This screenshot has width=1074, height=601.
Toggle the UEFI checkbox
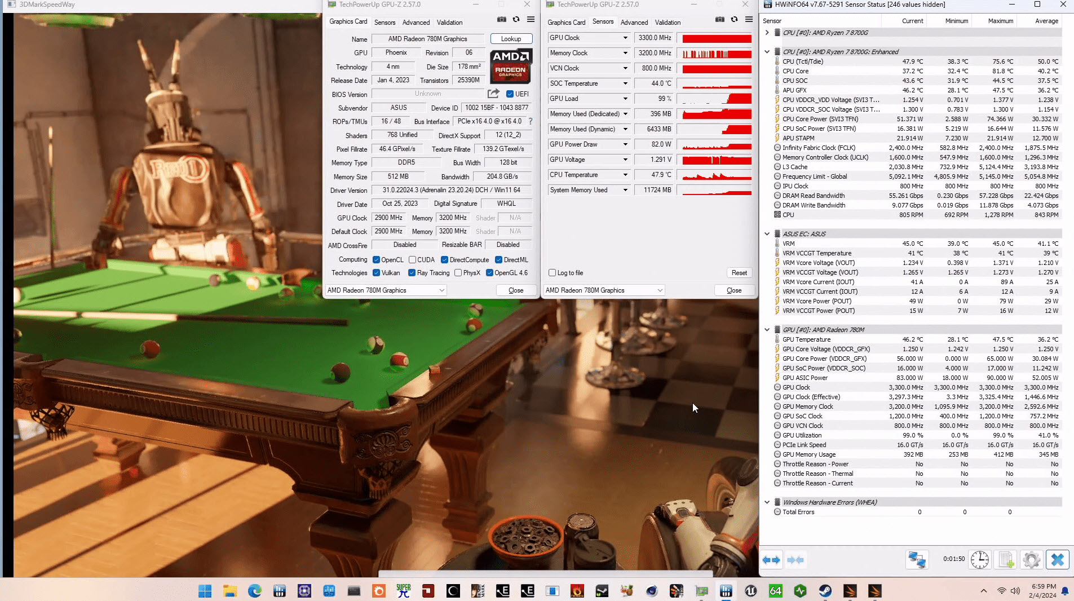510,94
